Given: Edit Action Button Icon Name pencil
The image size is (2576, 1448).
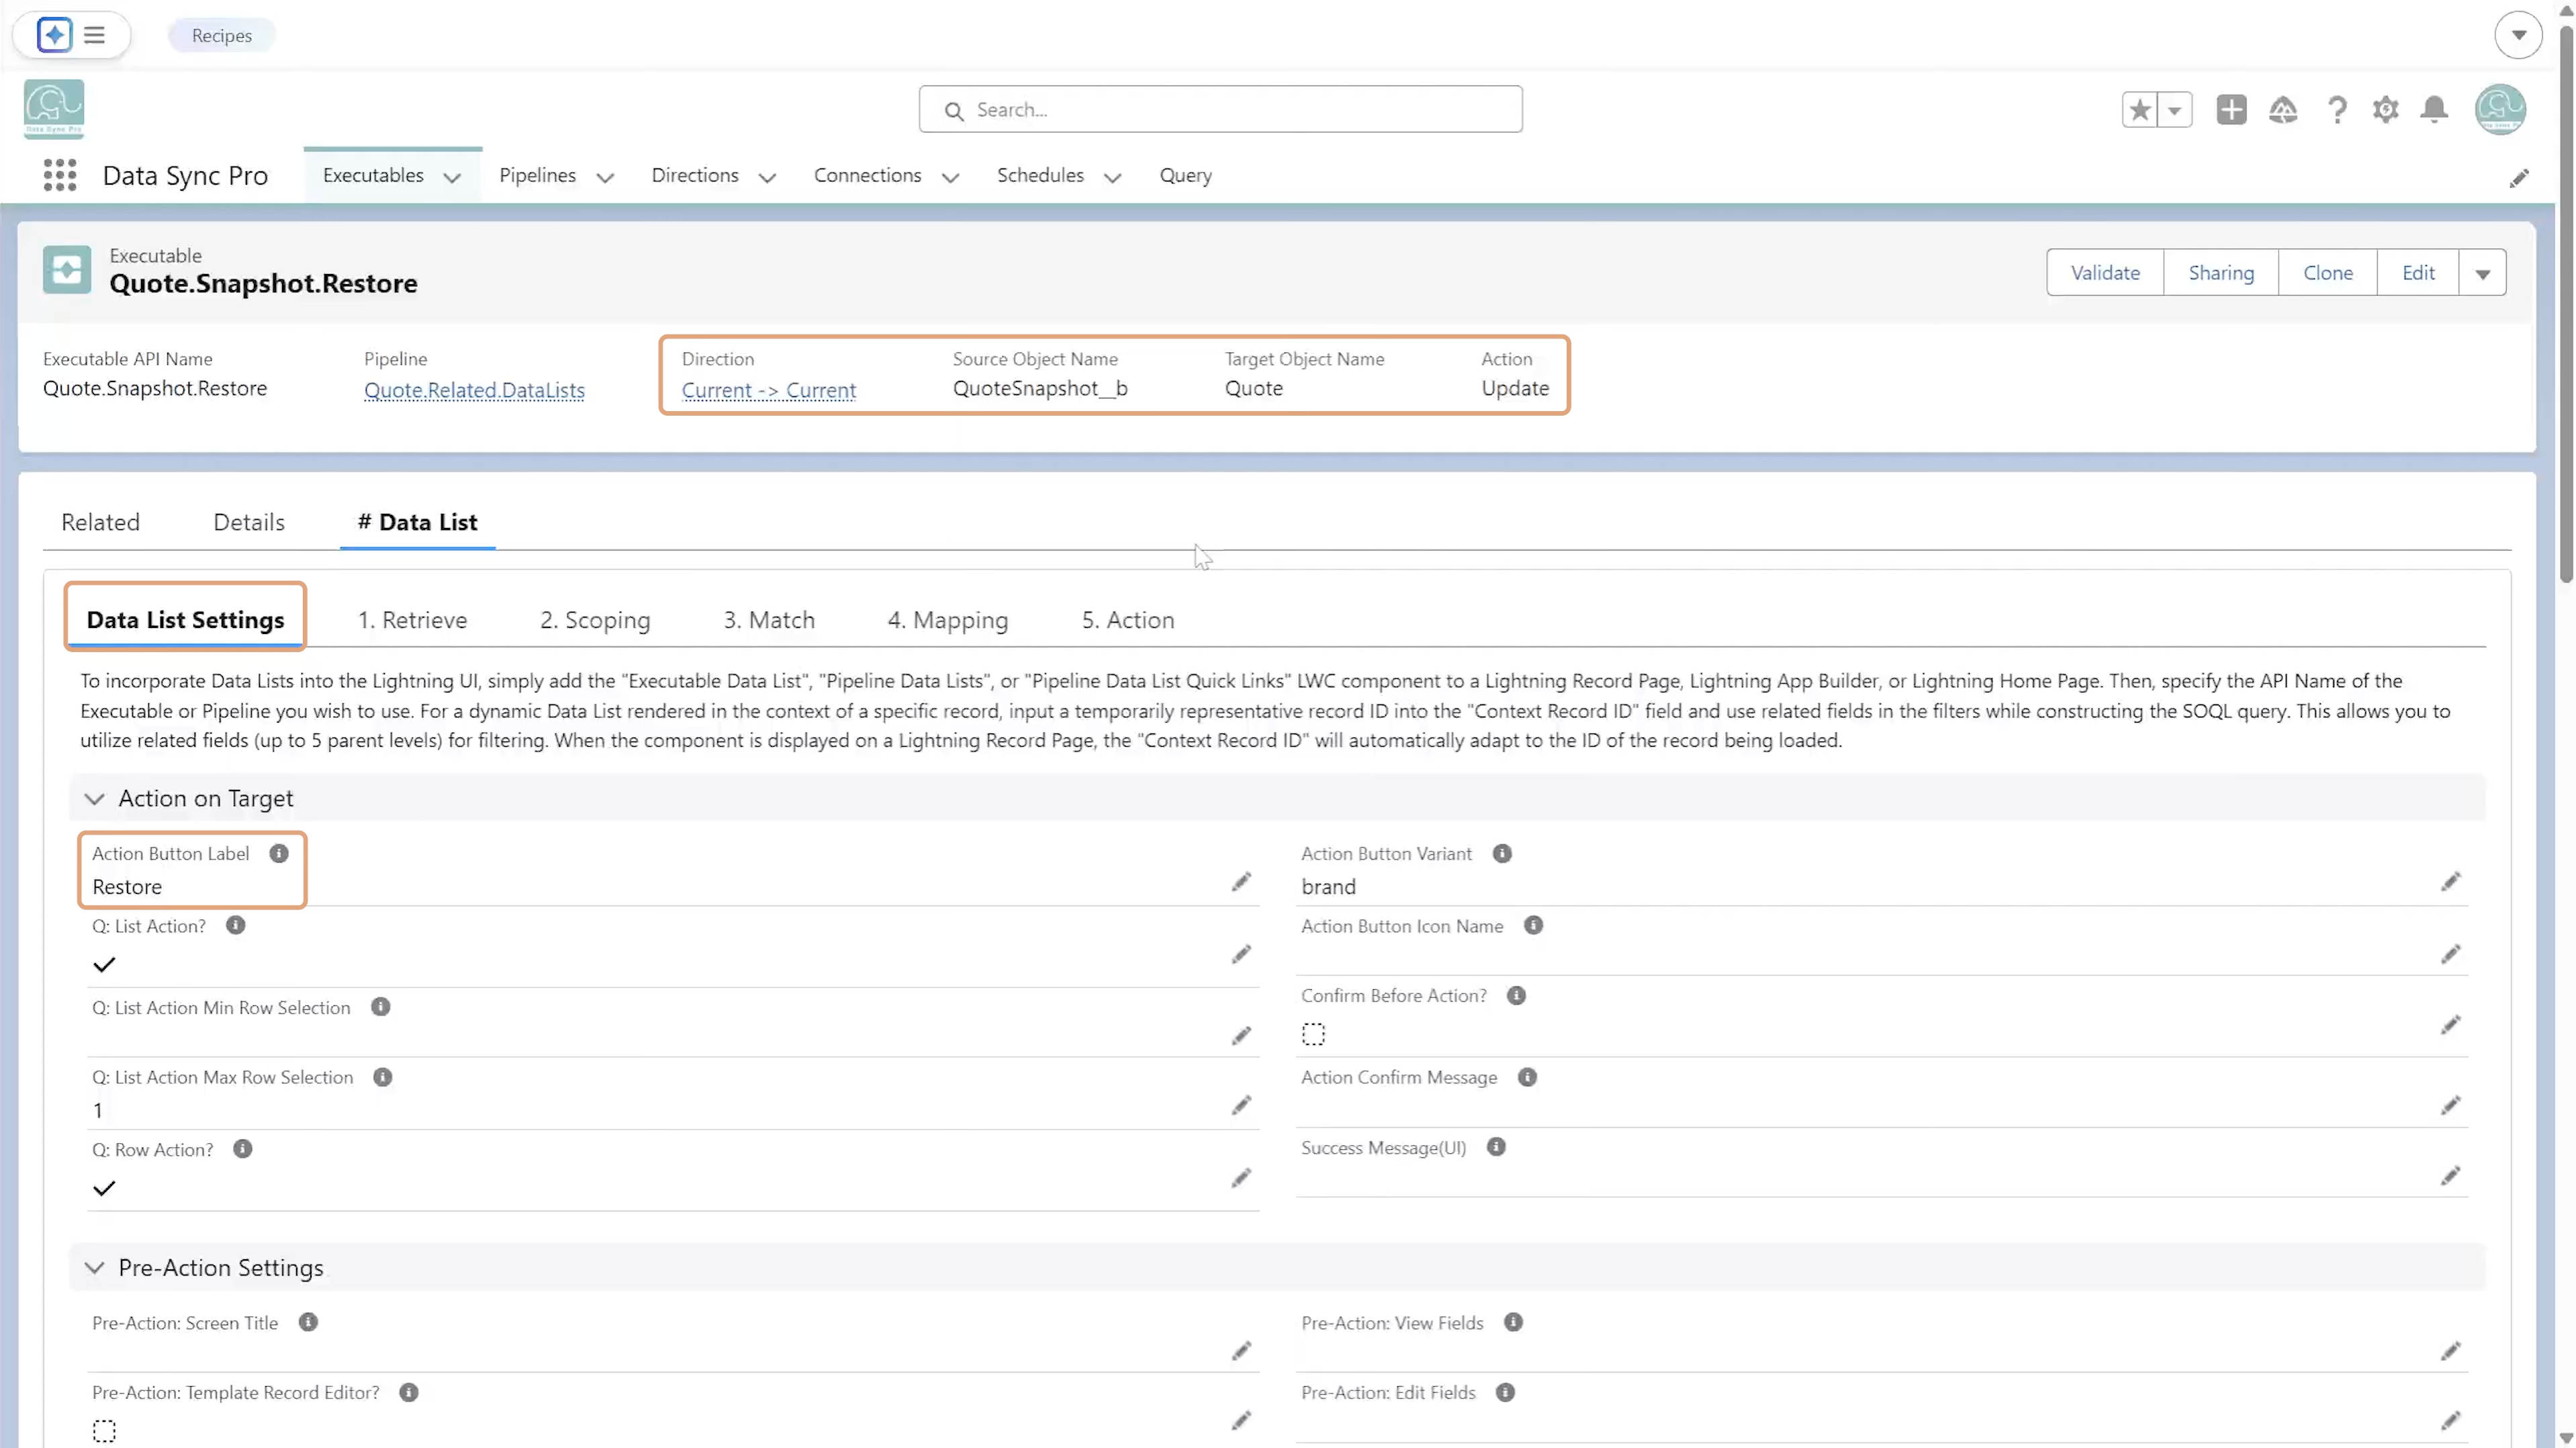Looking at the screenshot, I should coord(2450,955).
